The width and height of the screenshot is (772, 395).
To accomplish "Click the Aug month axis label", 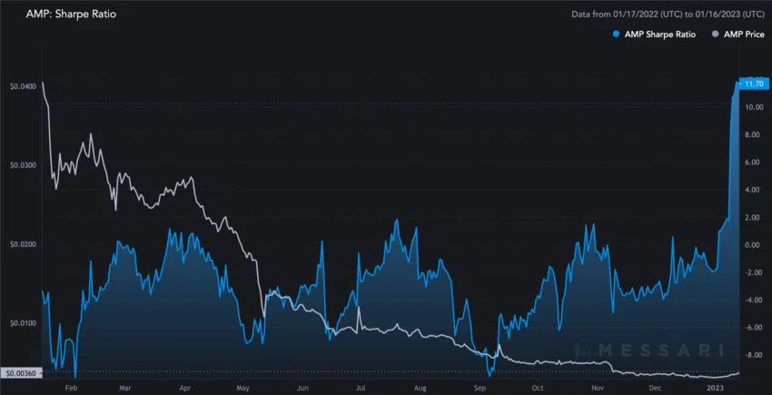I will [420, 388].
